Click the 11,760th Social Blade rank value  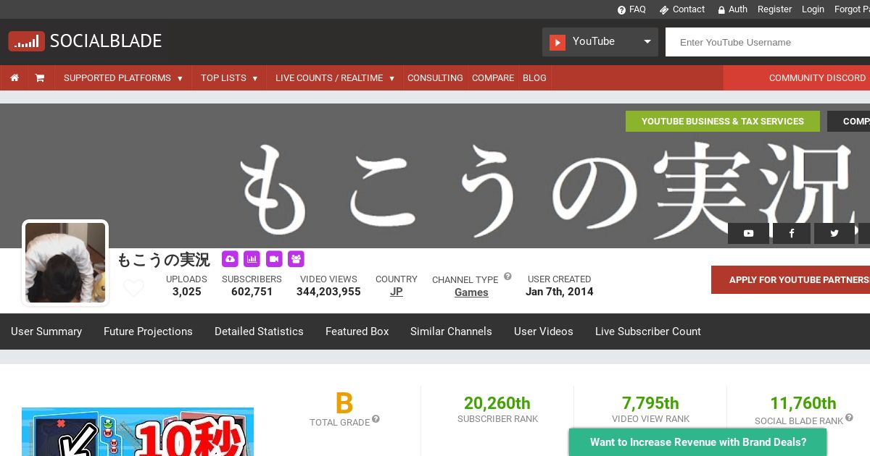coord(803,403)
